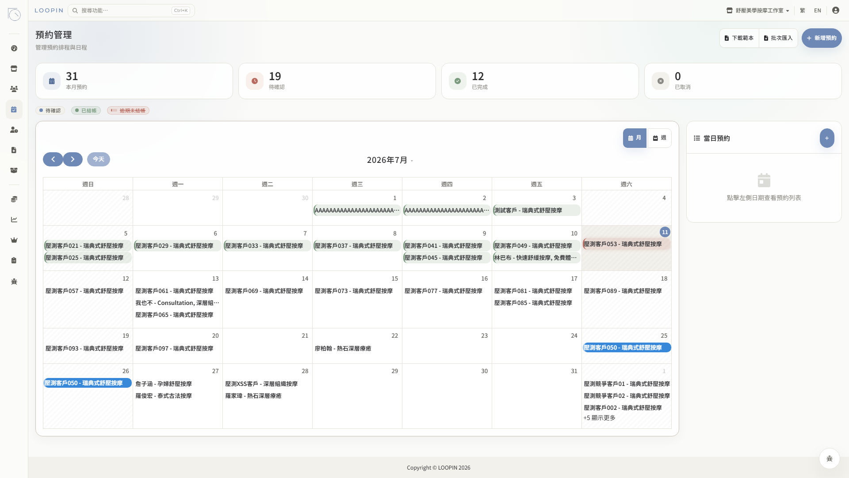Screen dimensions: 849x478
Task: Go to previous month with left arrow
Action: coord(53,159)
